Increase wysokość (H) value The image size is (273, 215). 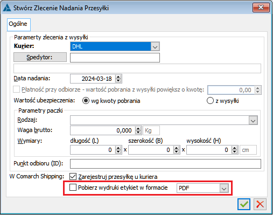tap(234, 148)
